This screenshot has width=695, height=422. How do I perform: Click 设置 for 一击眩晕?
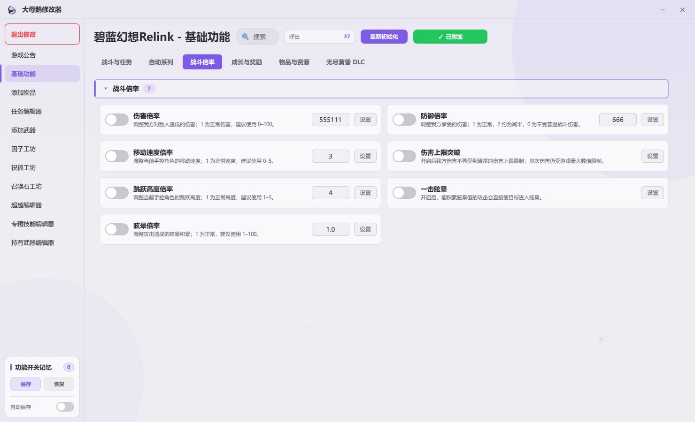(653, 193)
